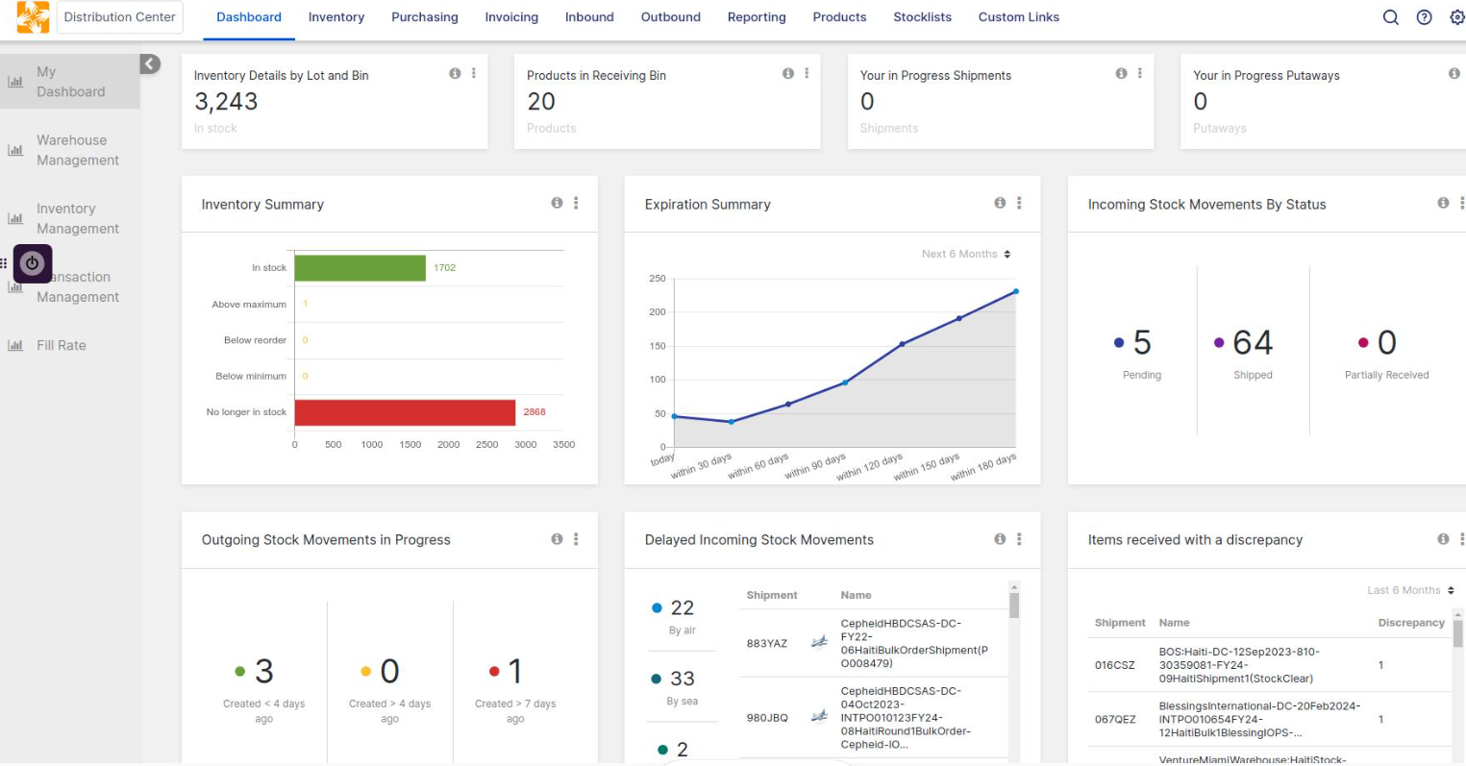The height and width of the screenshot is (766, 1466).
Task: Open the Purchasing menu
Action: point(425,17)
